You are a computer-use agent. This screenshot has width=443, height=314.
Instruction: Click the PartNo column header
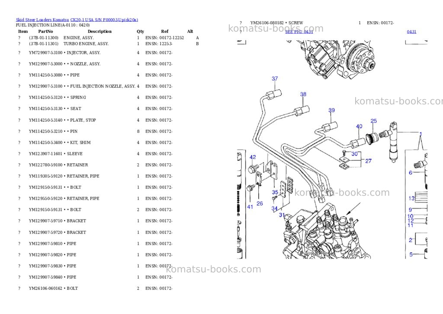(45, 31)
